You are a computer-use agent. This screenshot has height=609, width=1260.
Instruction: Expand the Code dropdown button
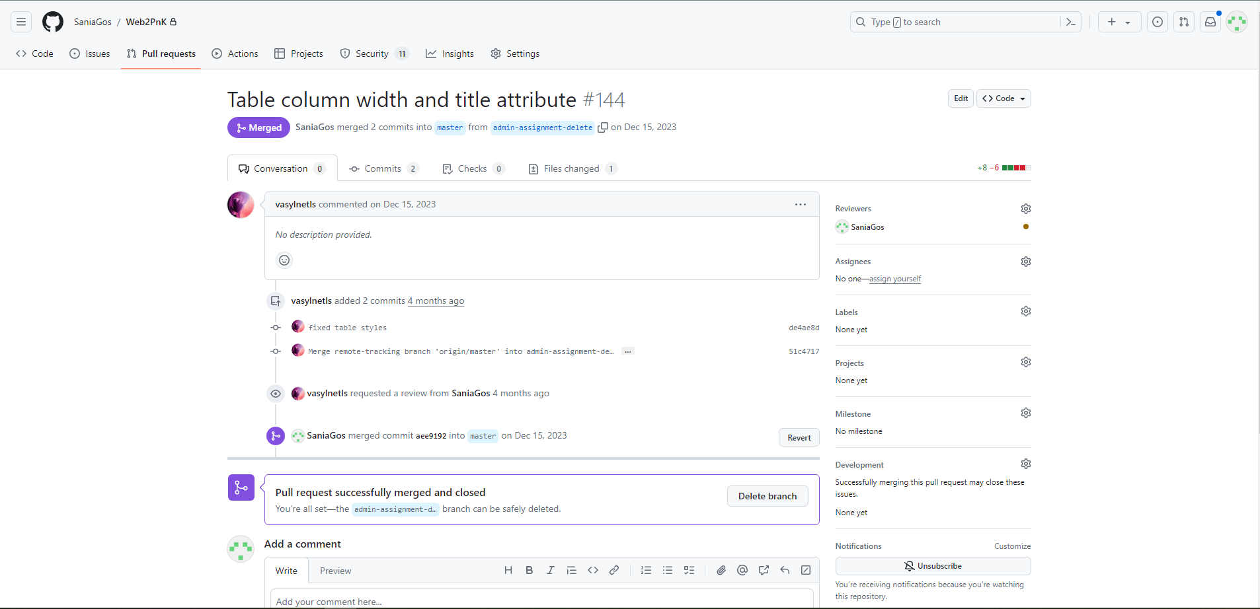click(x=1004, y=98)
